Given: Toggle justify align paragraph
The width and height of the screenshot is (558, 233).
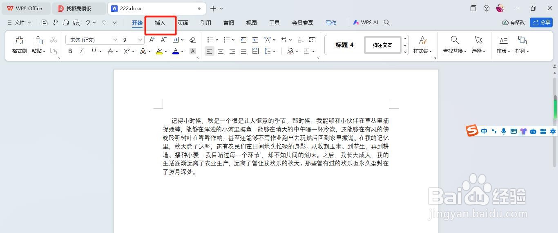Looking at the screenshot, I should 243,51.
